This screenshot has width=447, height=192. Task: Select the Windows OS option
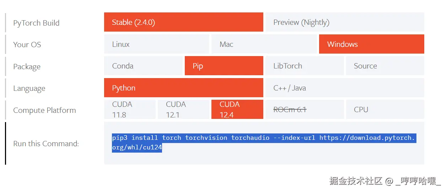(372, 44)
